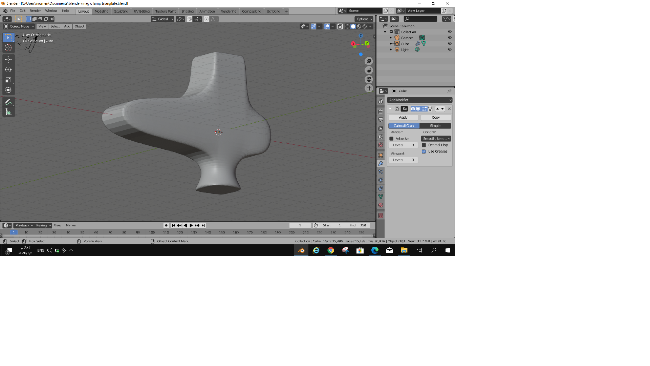
Task: Open the Window menu
Action: [x=51, y=11]
